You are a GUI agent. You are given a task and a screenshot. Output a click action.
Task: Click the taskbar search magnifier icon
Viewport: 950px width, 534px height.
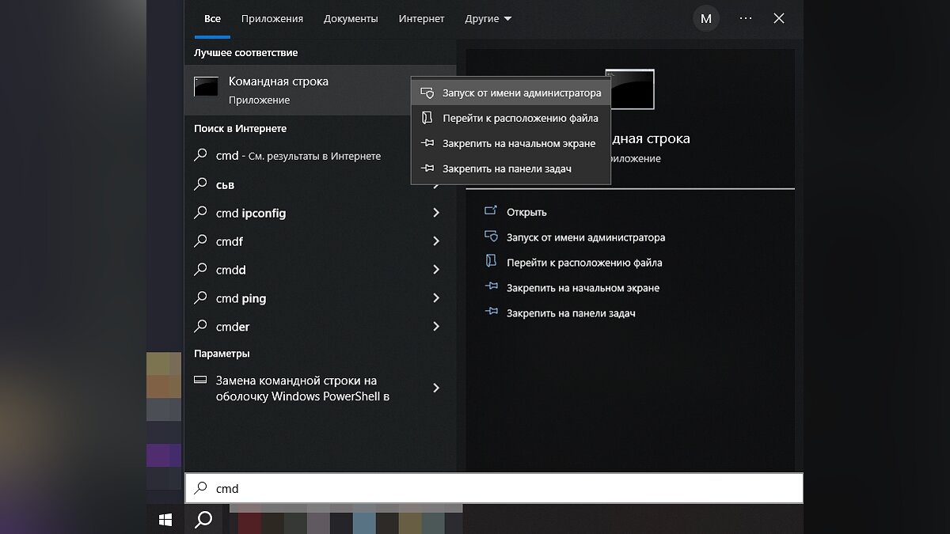tap(203, 519)
